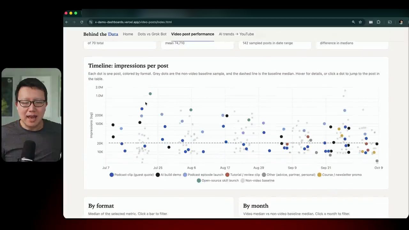Open the Chrome profile avatar
The width and height of the screenshot is (409, 230).
point(401,22)
